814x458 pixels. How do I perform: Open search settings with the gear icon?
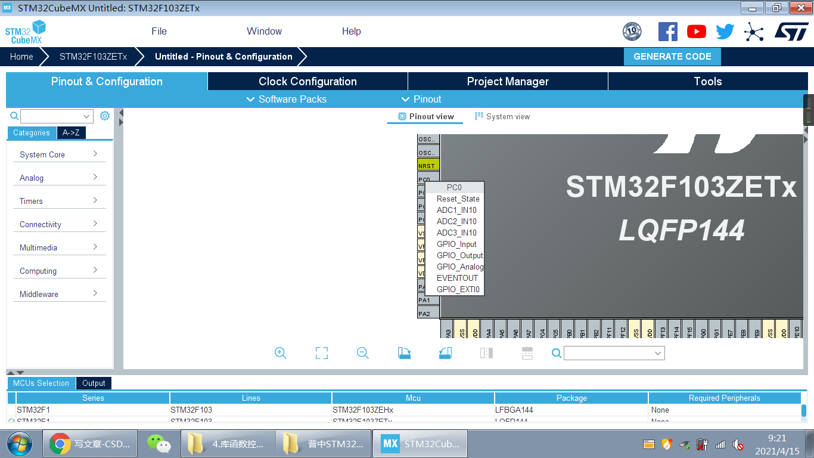tap(105, 116)
